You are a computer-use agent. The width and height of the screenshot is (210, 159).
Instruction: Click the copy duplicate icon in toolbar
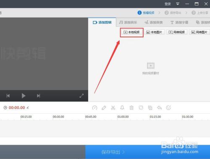pyautogui.click(x=150, y=108)
